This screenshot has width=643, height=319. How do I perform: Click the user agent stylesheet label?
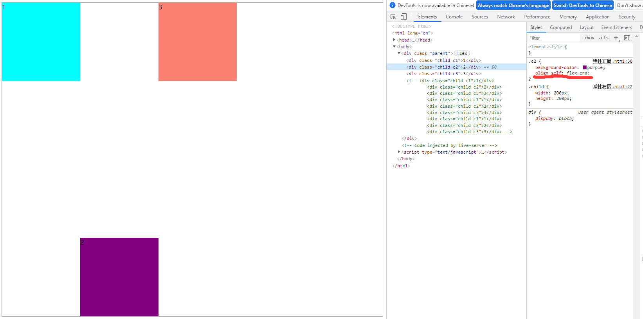coord(605,112)
